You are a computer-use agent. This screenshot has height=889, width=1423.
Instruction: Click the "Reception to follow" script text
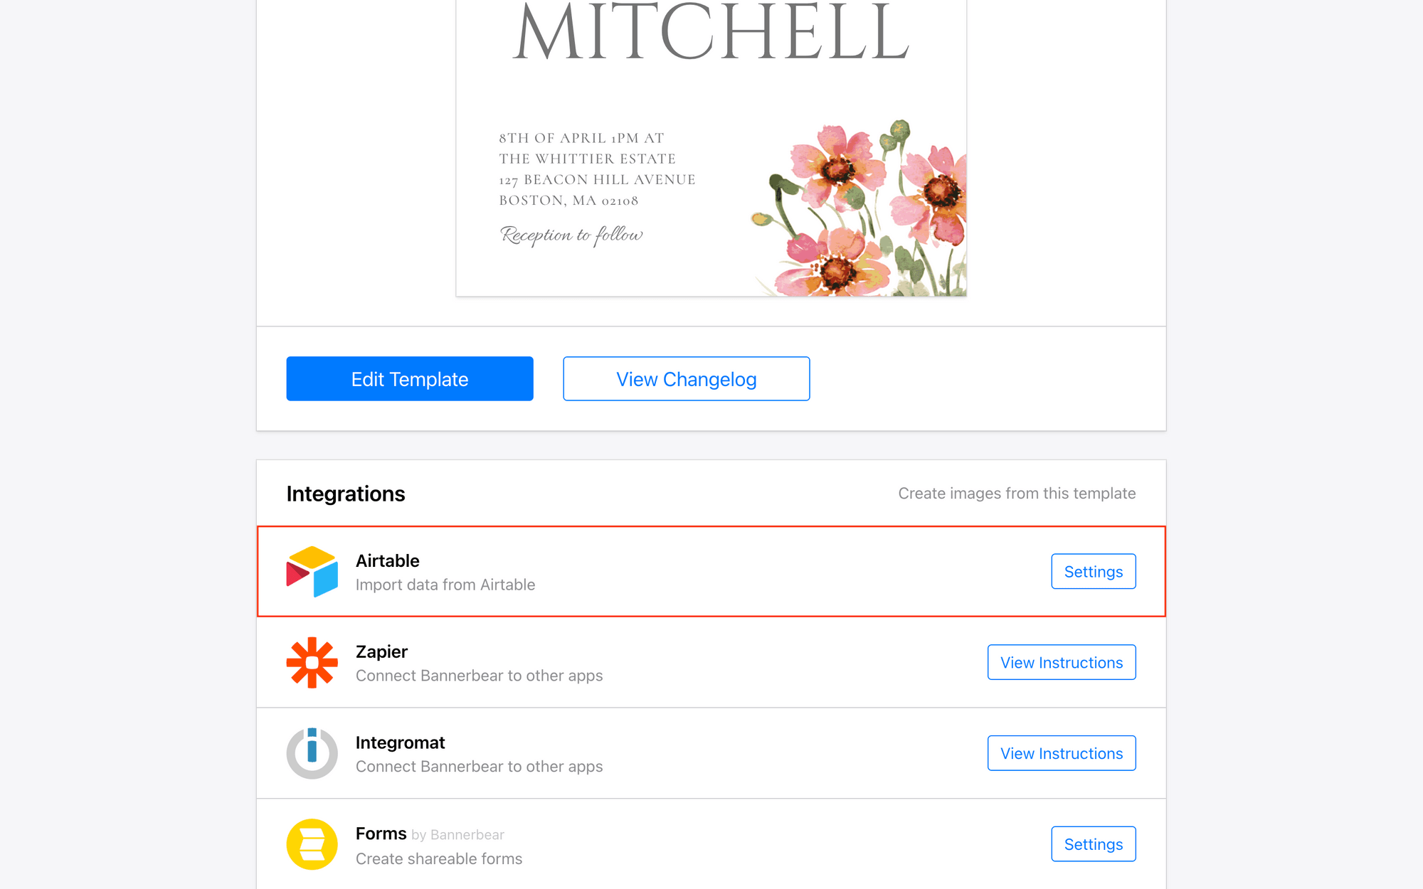(571, 235)
